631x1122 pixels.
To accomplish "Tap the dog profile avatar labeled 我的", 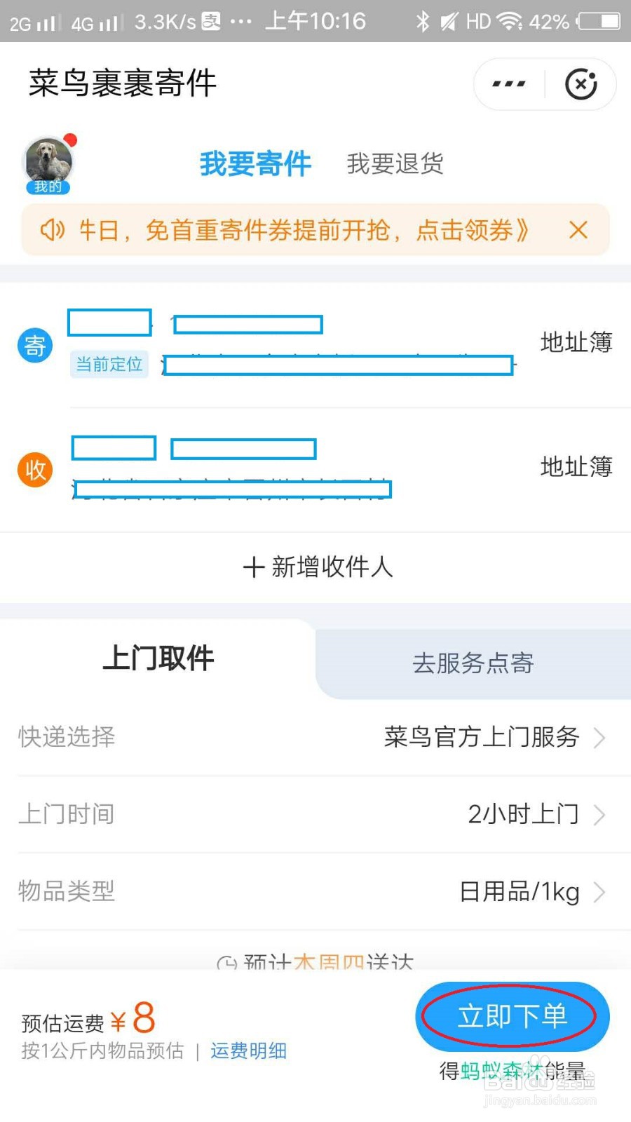I will [48, 165].
